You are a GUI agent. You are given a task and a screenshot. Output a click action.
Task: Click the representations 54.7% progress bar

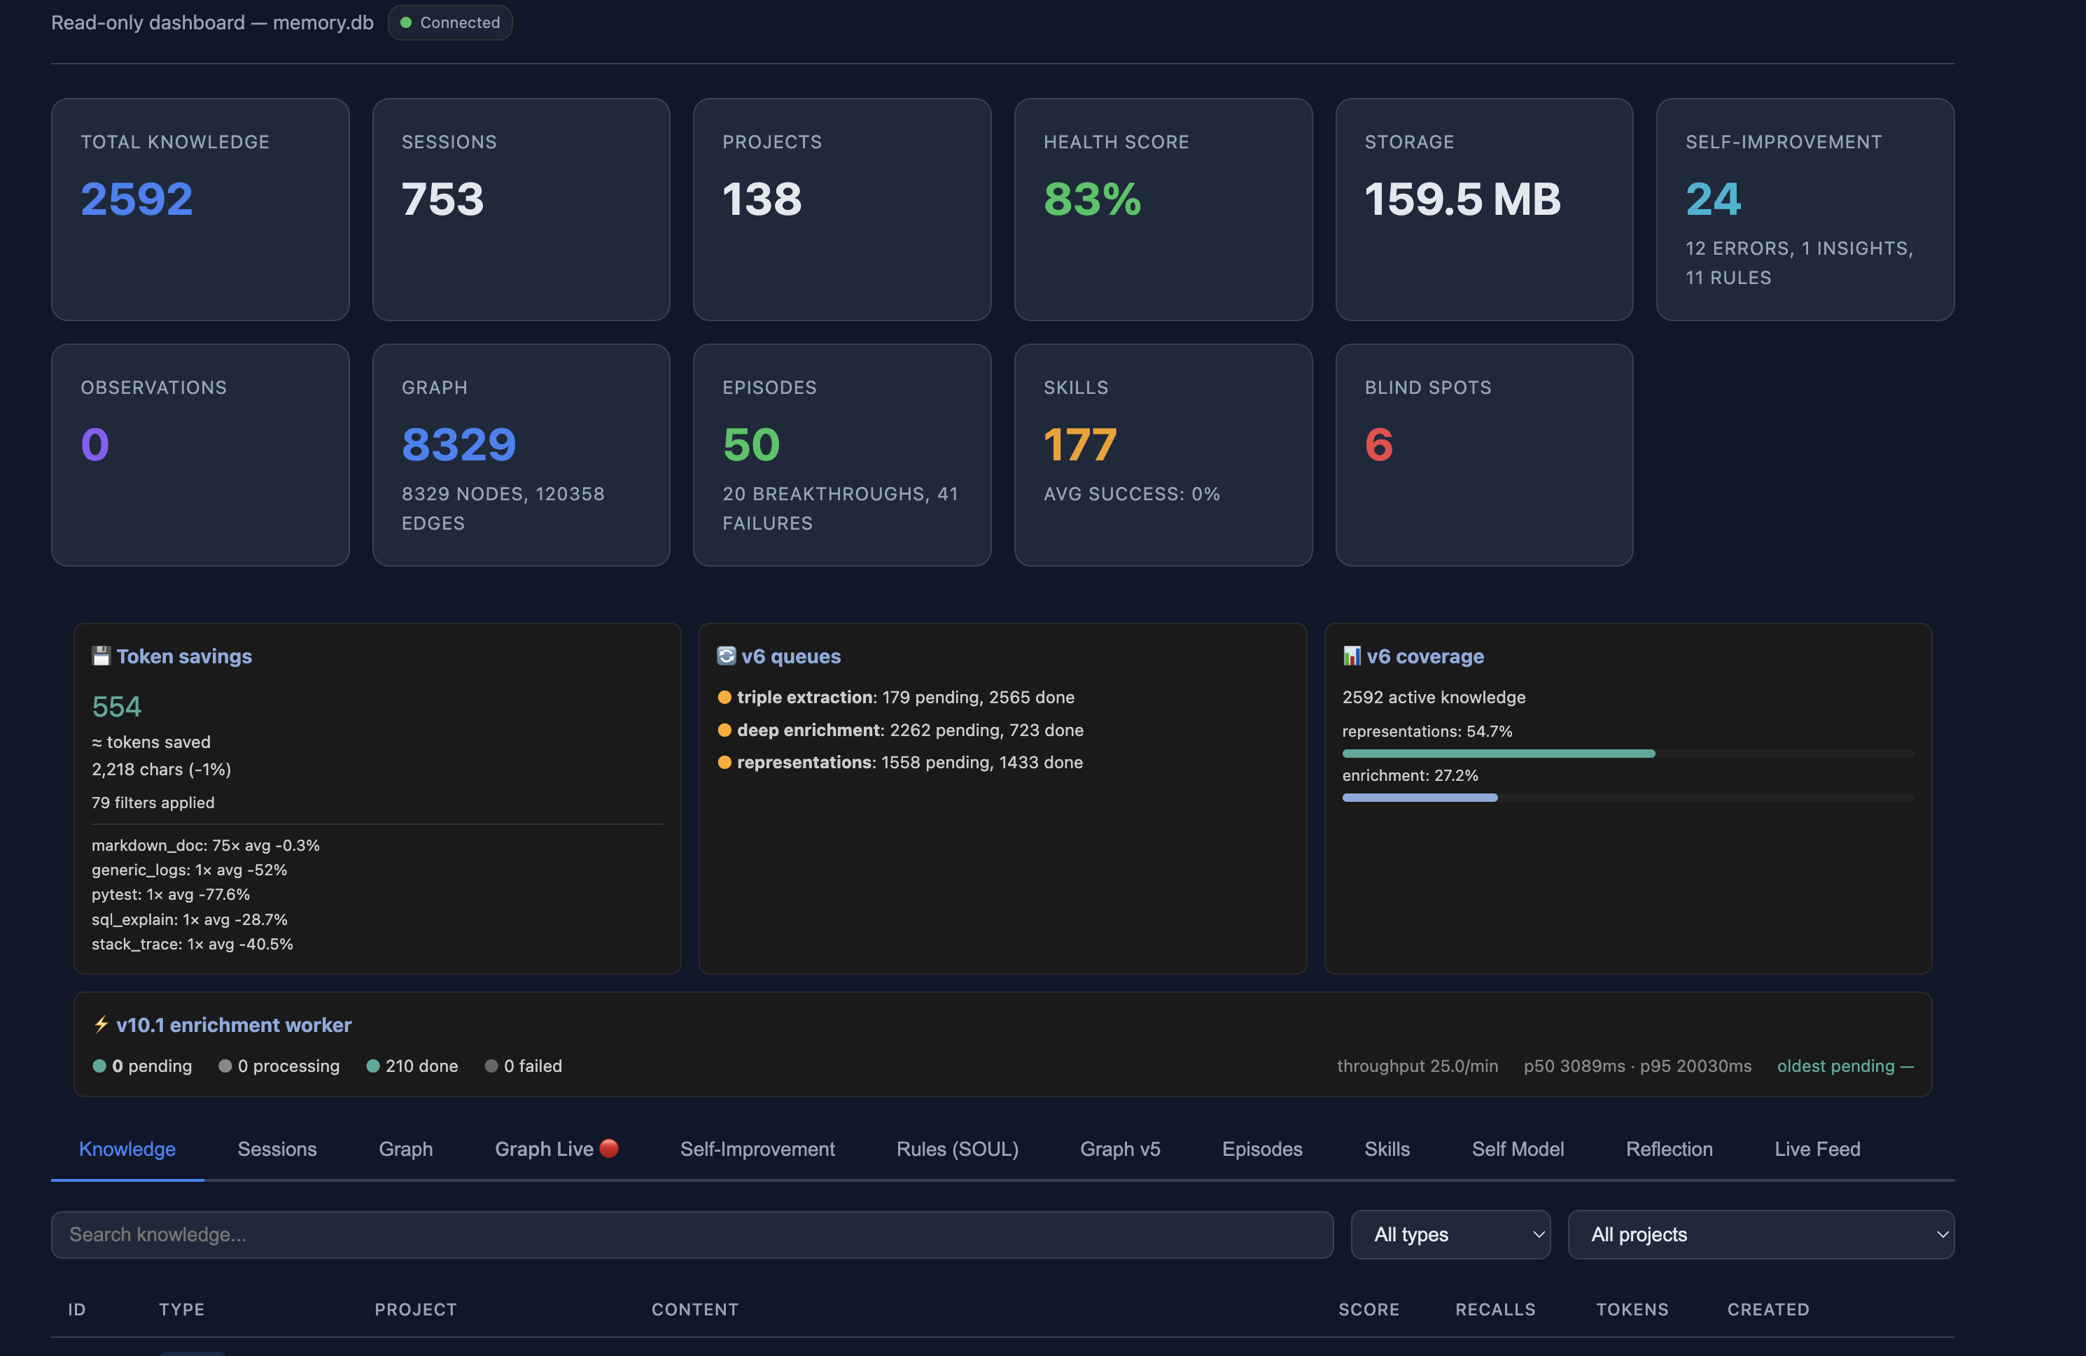1627,754
